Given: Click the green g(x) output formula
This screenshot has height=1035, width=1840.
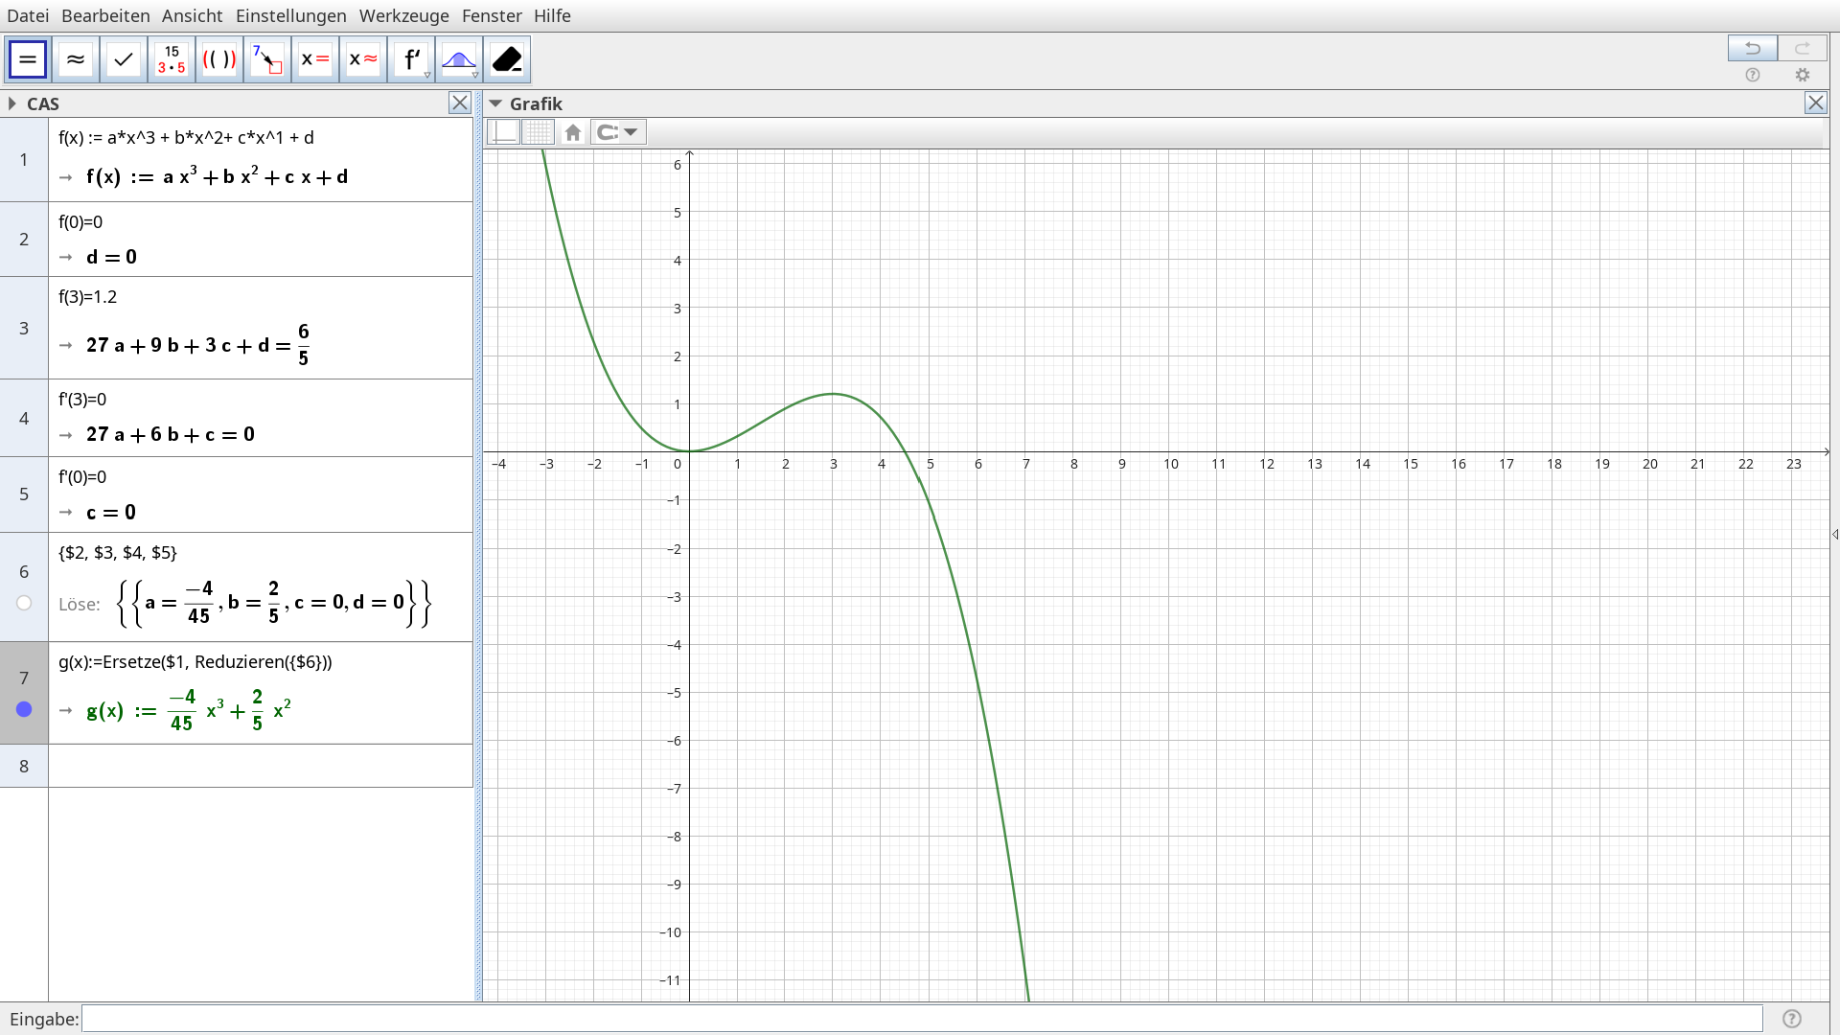Looking at the screenshot, I should (189, 710).
